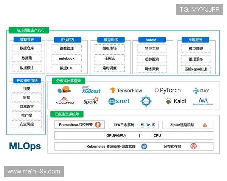Click the 分布式计算框架 green label

pos(66,80)
